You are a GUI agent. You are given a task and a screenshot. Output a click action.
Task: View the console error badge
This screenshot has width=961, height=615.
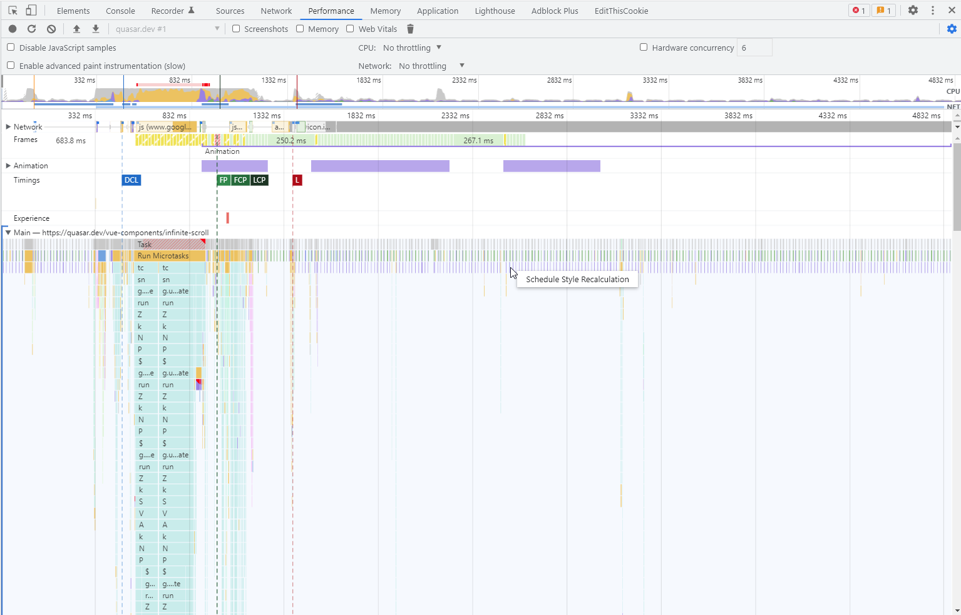pos(858,10)
